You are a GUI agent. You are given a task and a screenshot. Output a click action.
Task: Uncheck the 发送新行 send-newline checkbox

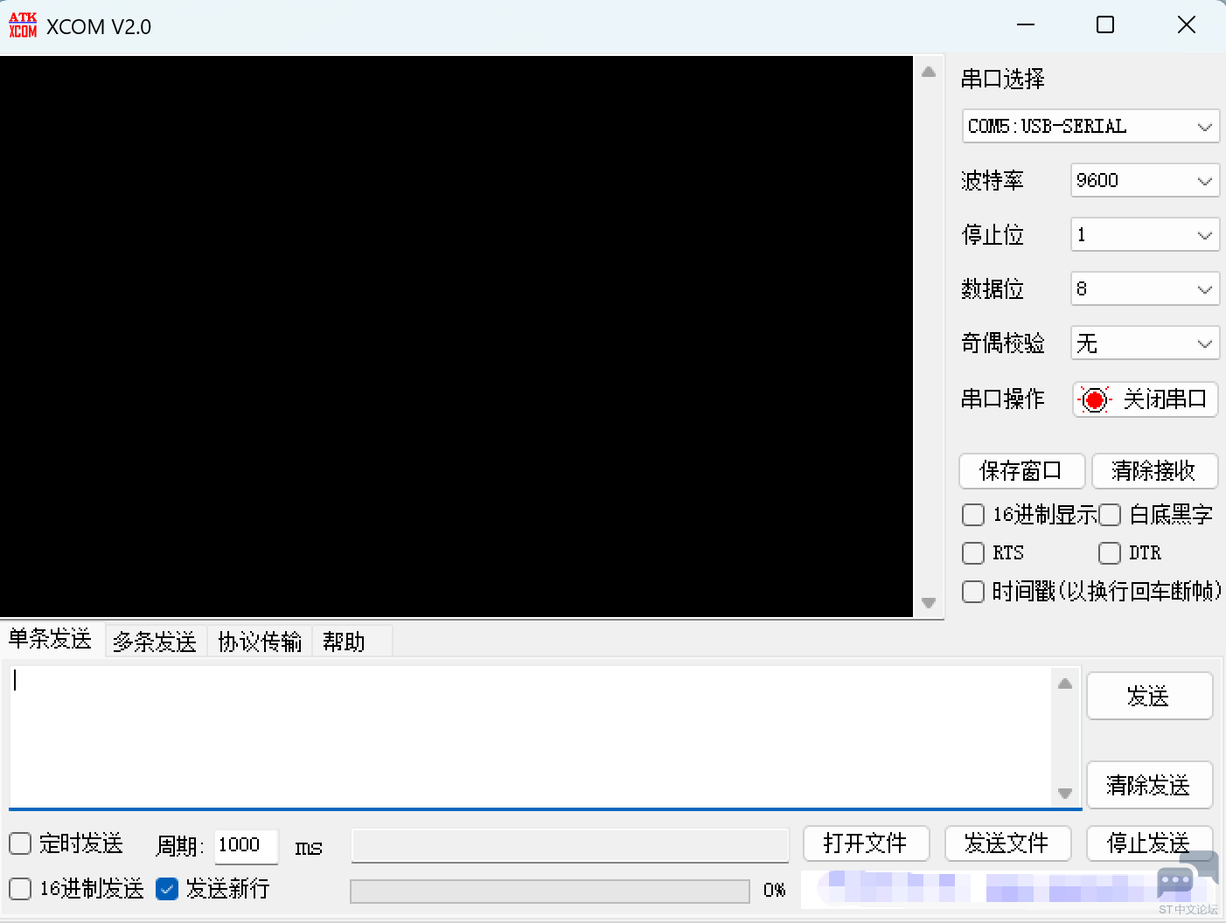point(167,889)
